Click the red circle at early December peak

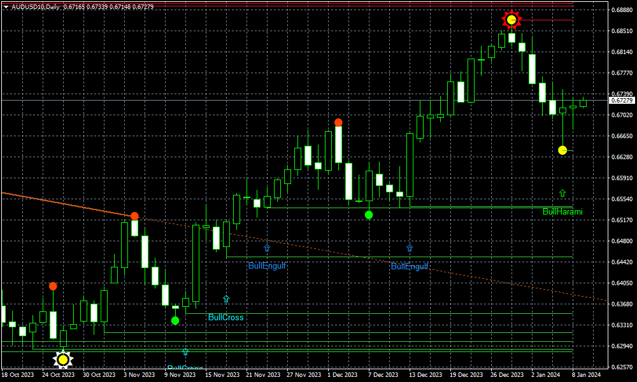click(338, 122)
